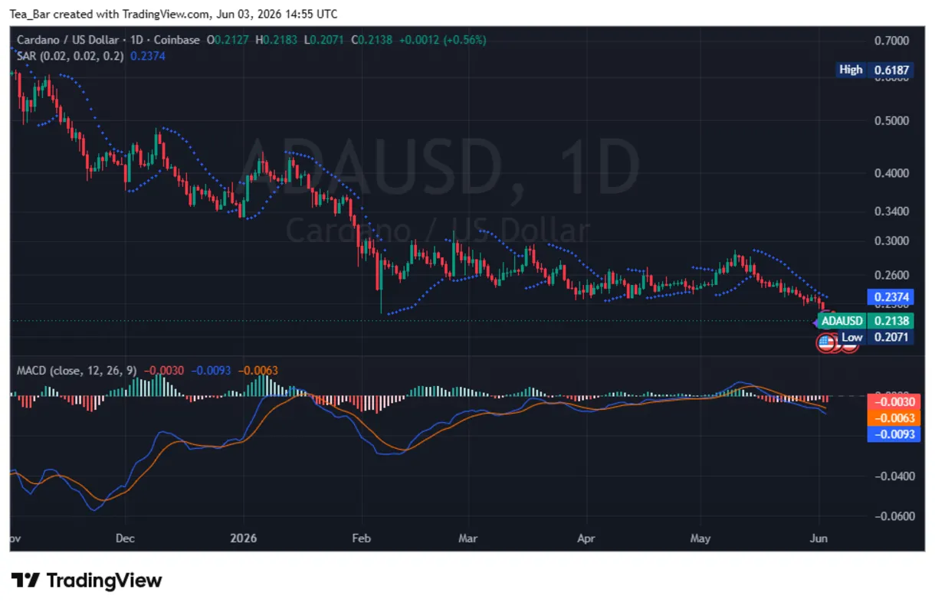Click the Tea_Bar created with TradingView.com caption
The width and height of the screenshot is (935, 609).
coord(174,15)
